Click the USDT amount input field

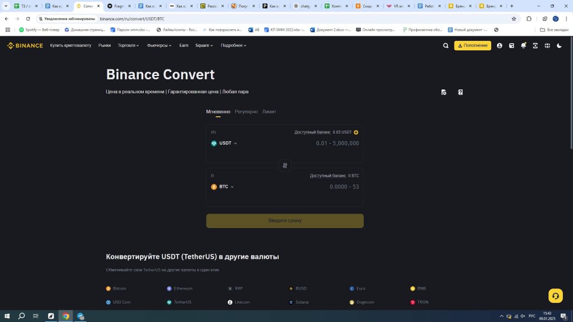click(x=337, y=143)
